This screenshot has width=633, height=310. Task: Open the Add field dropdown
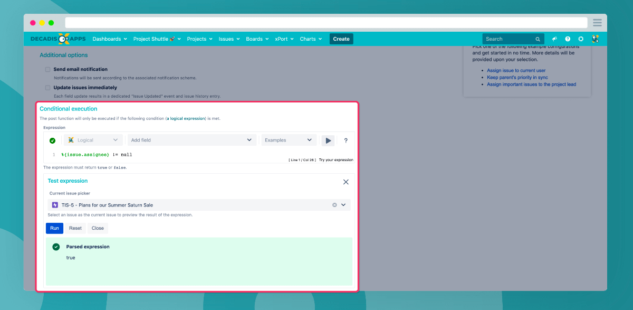[192, 140]
